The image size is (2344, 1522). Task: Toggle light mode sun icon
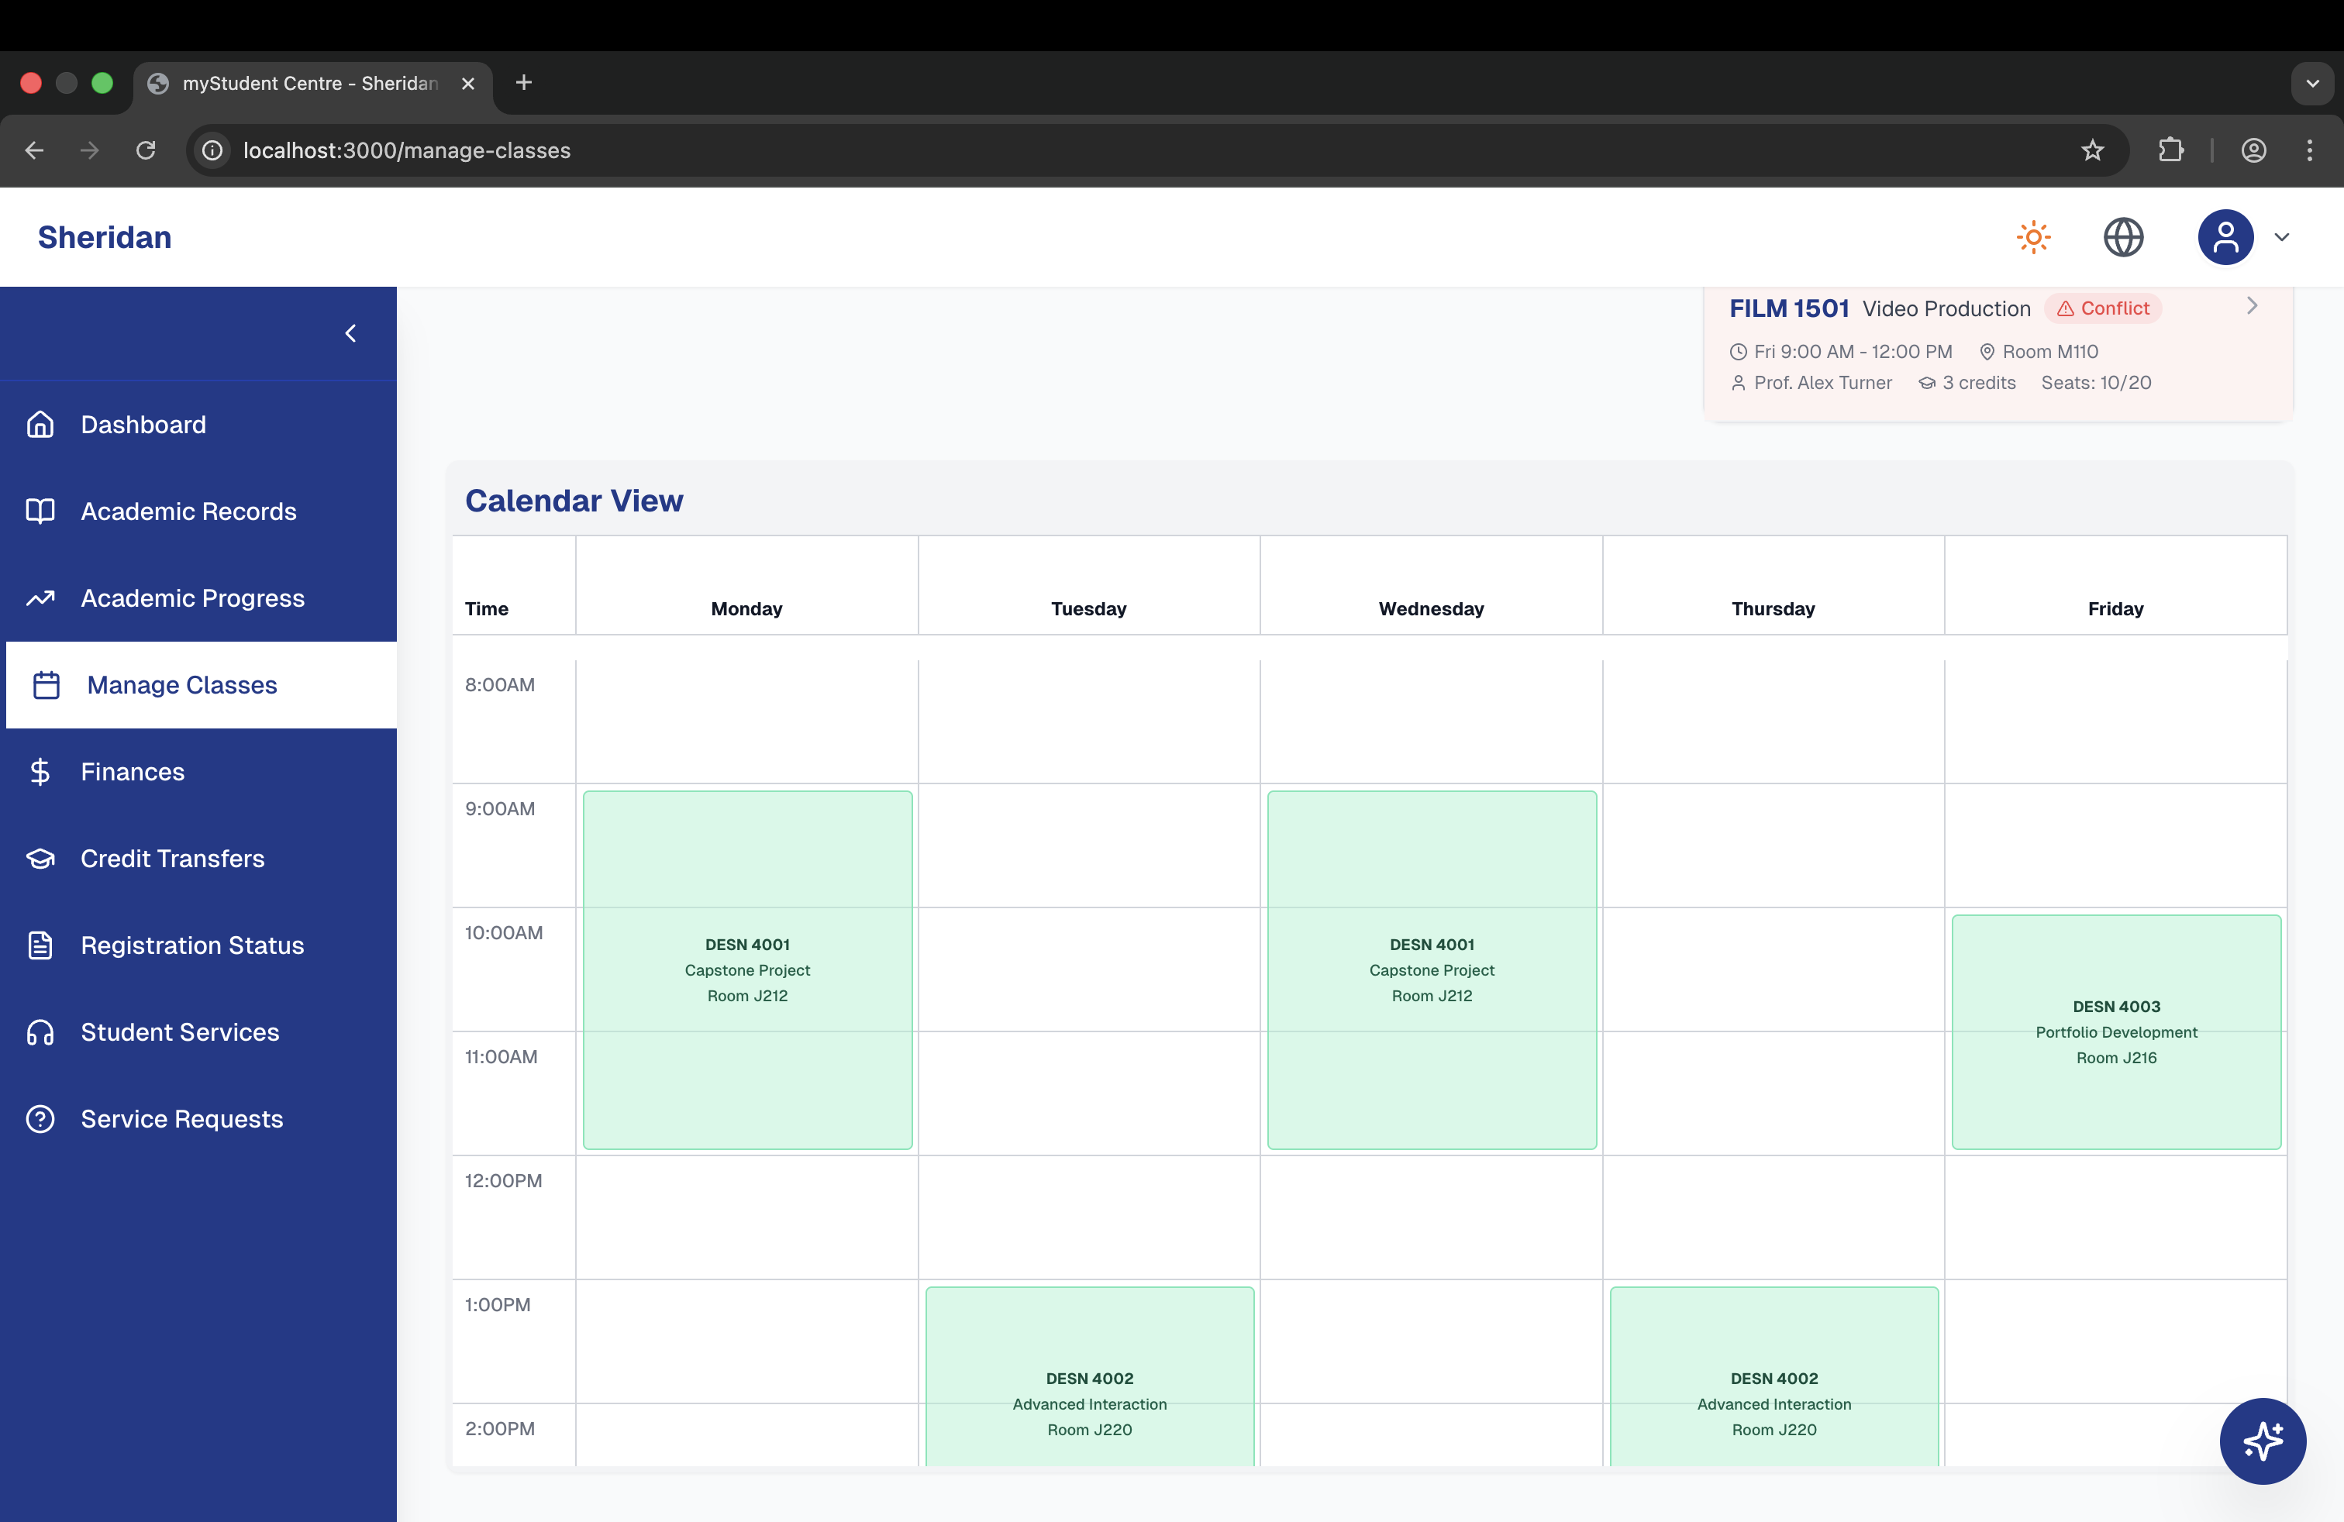pos(2032,237)
